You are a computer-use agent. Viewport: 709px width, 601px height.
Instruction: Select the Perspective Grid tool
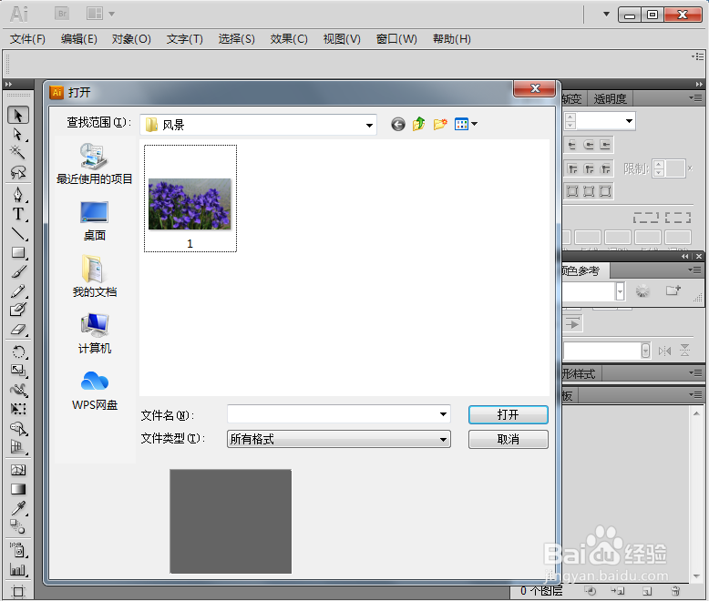18,447
